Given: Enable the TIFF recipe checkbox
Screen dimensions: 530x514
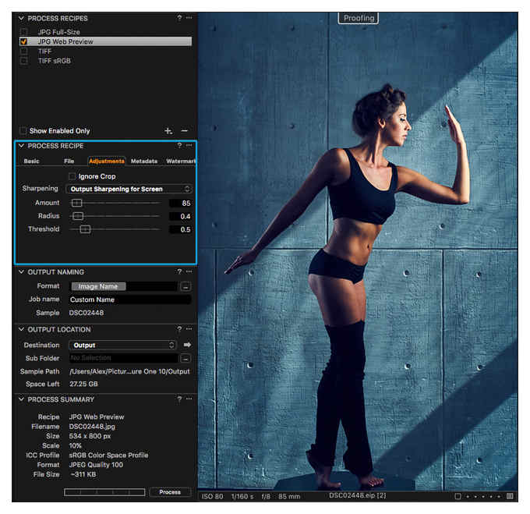Looking at the screenshot, I should [23, 51].
